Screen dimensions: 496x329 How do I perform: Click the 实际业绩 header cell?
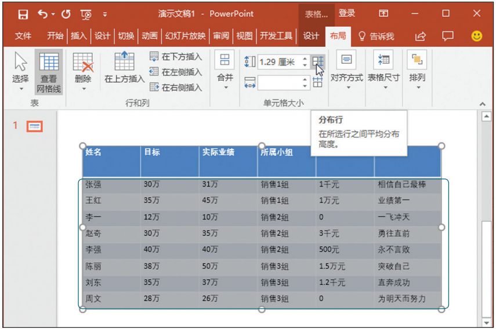pos(229,161)
